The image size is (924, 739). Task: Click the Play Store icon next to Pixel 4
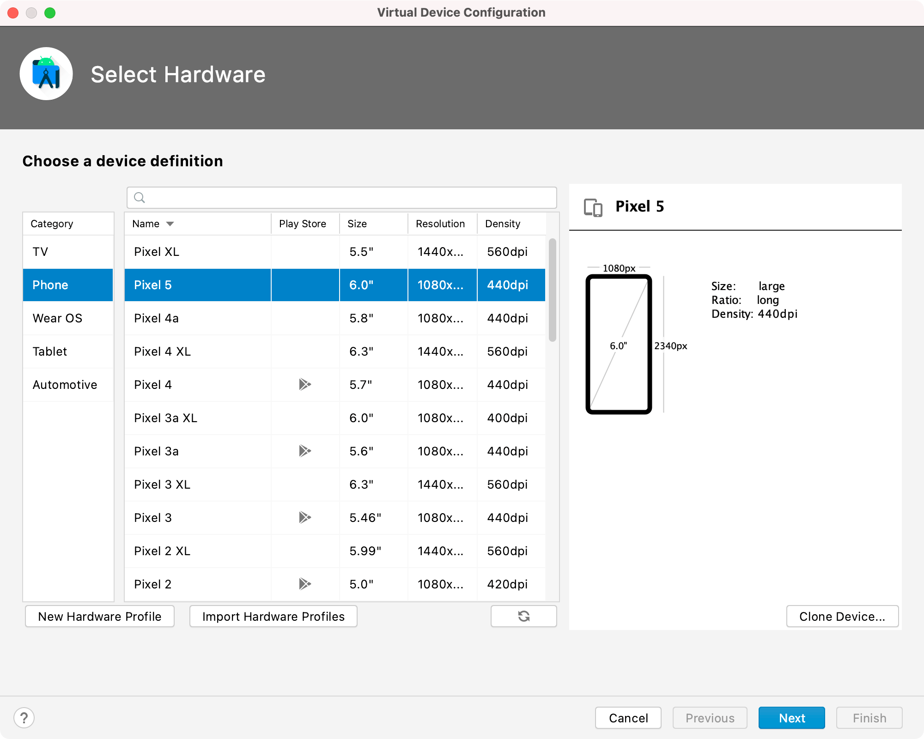305,385
